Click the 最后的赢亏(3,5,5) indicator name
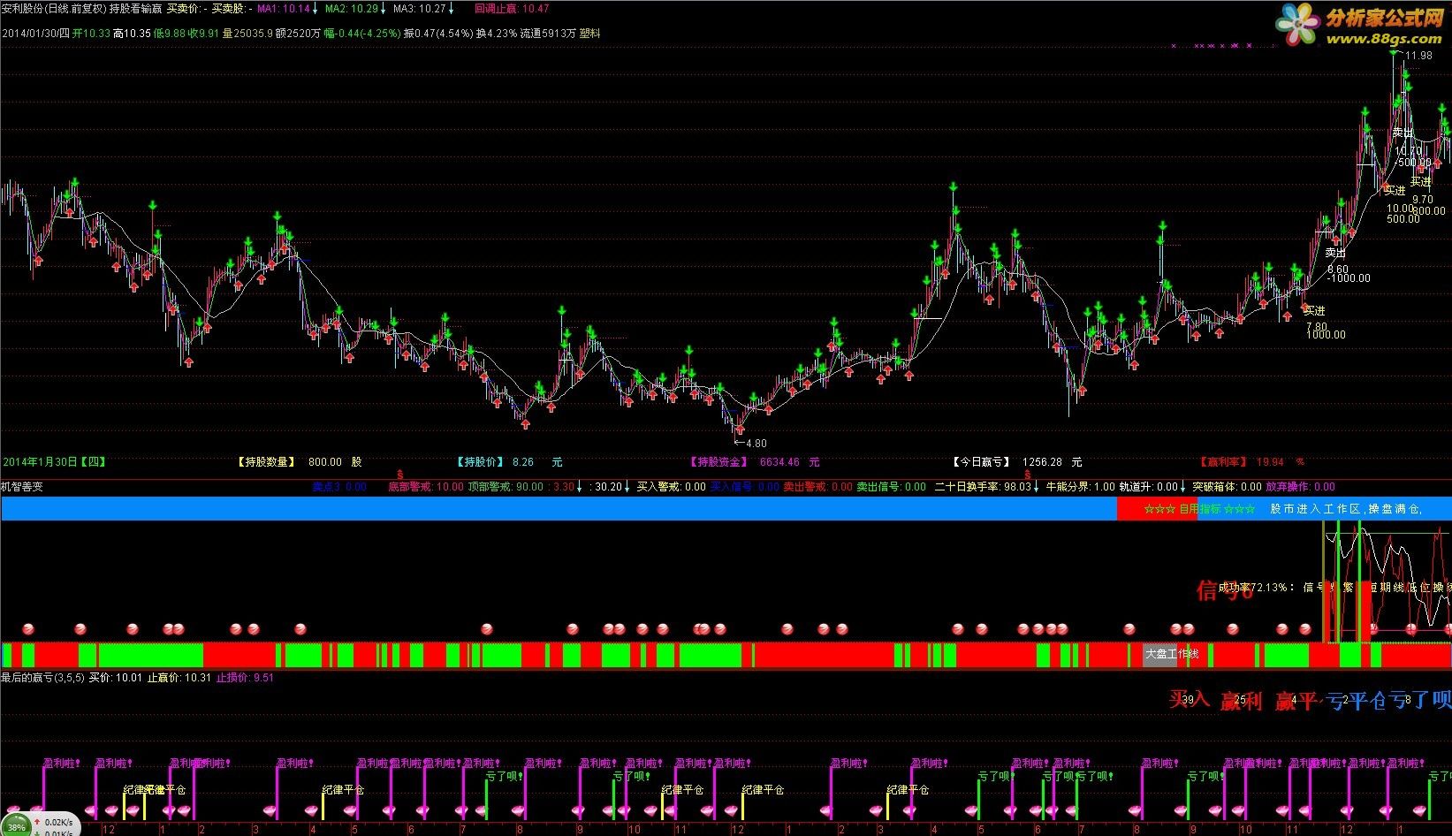This screenshot has width=1452, height=836. coord(42,678)
